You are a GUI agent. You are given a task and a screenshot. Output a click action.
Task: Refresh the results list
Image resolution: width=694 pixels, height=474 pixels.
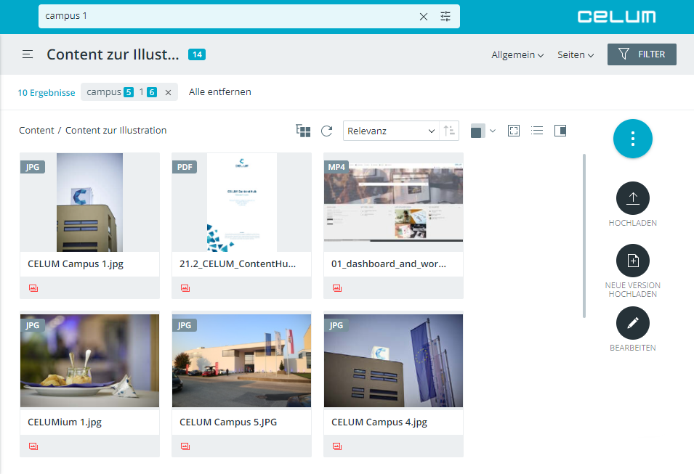pos(326,131)
